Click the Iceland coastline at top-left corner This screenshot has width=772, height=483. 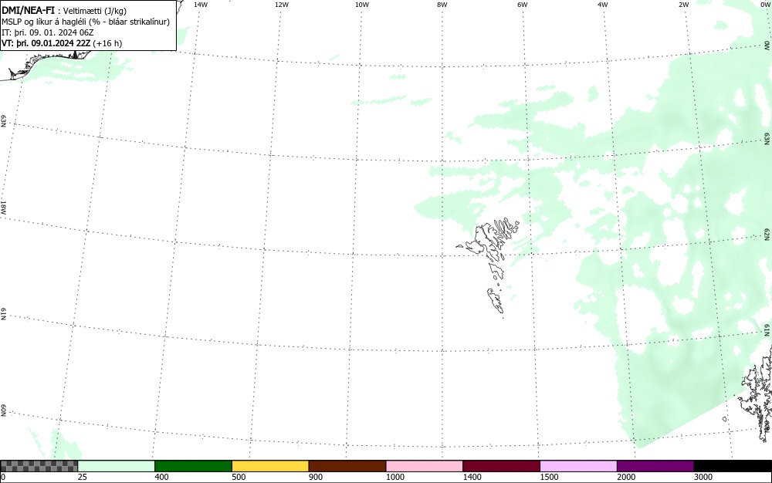(x=44, y=63)
